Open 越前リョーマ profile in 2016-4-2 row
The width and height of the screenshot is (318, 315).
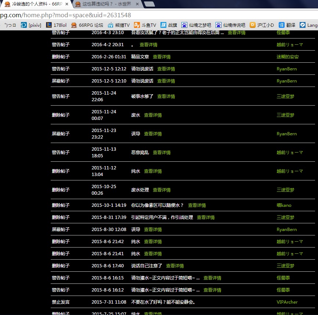point(290,45)
